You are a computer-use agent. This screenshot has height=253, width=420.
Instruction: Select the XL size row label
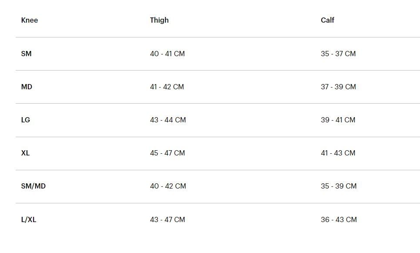coord(25,153)
